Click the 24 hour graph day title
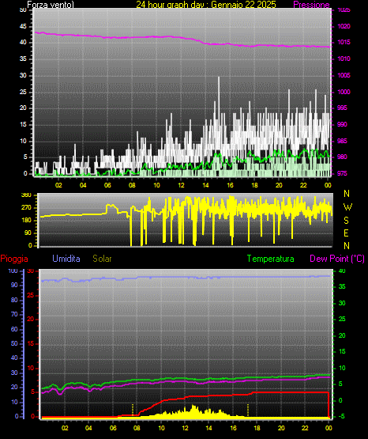Screen dimensions: 368x439 [x=206, y=5]
